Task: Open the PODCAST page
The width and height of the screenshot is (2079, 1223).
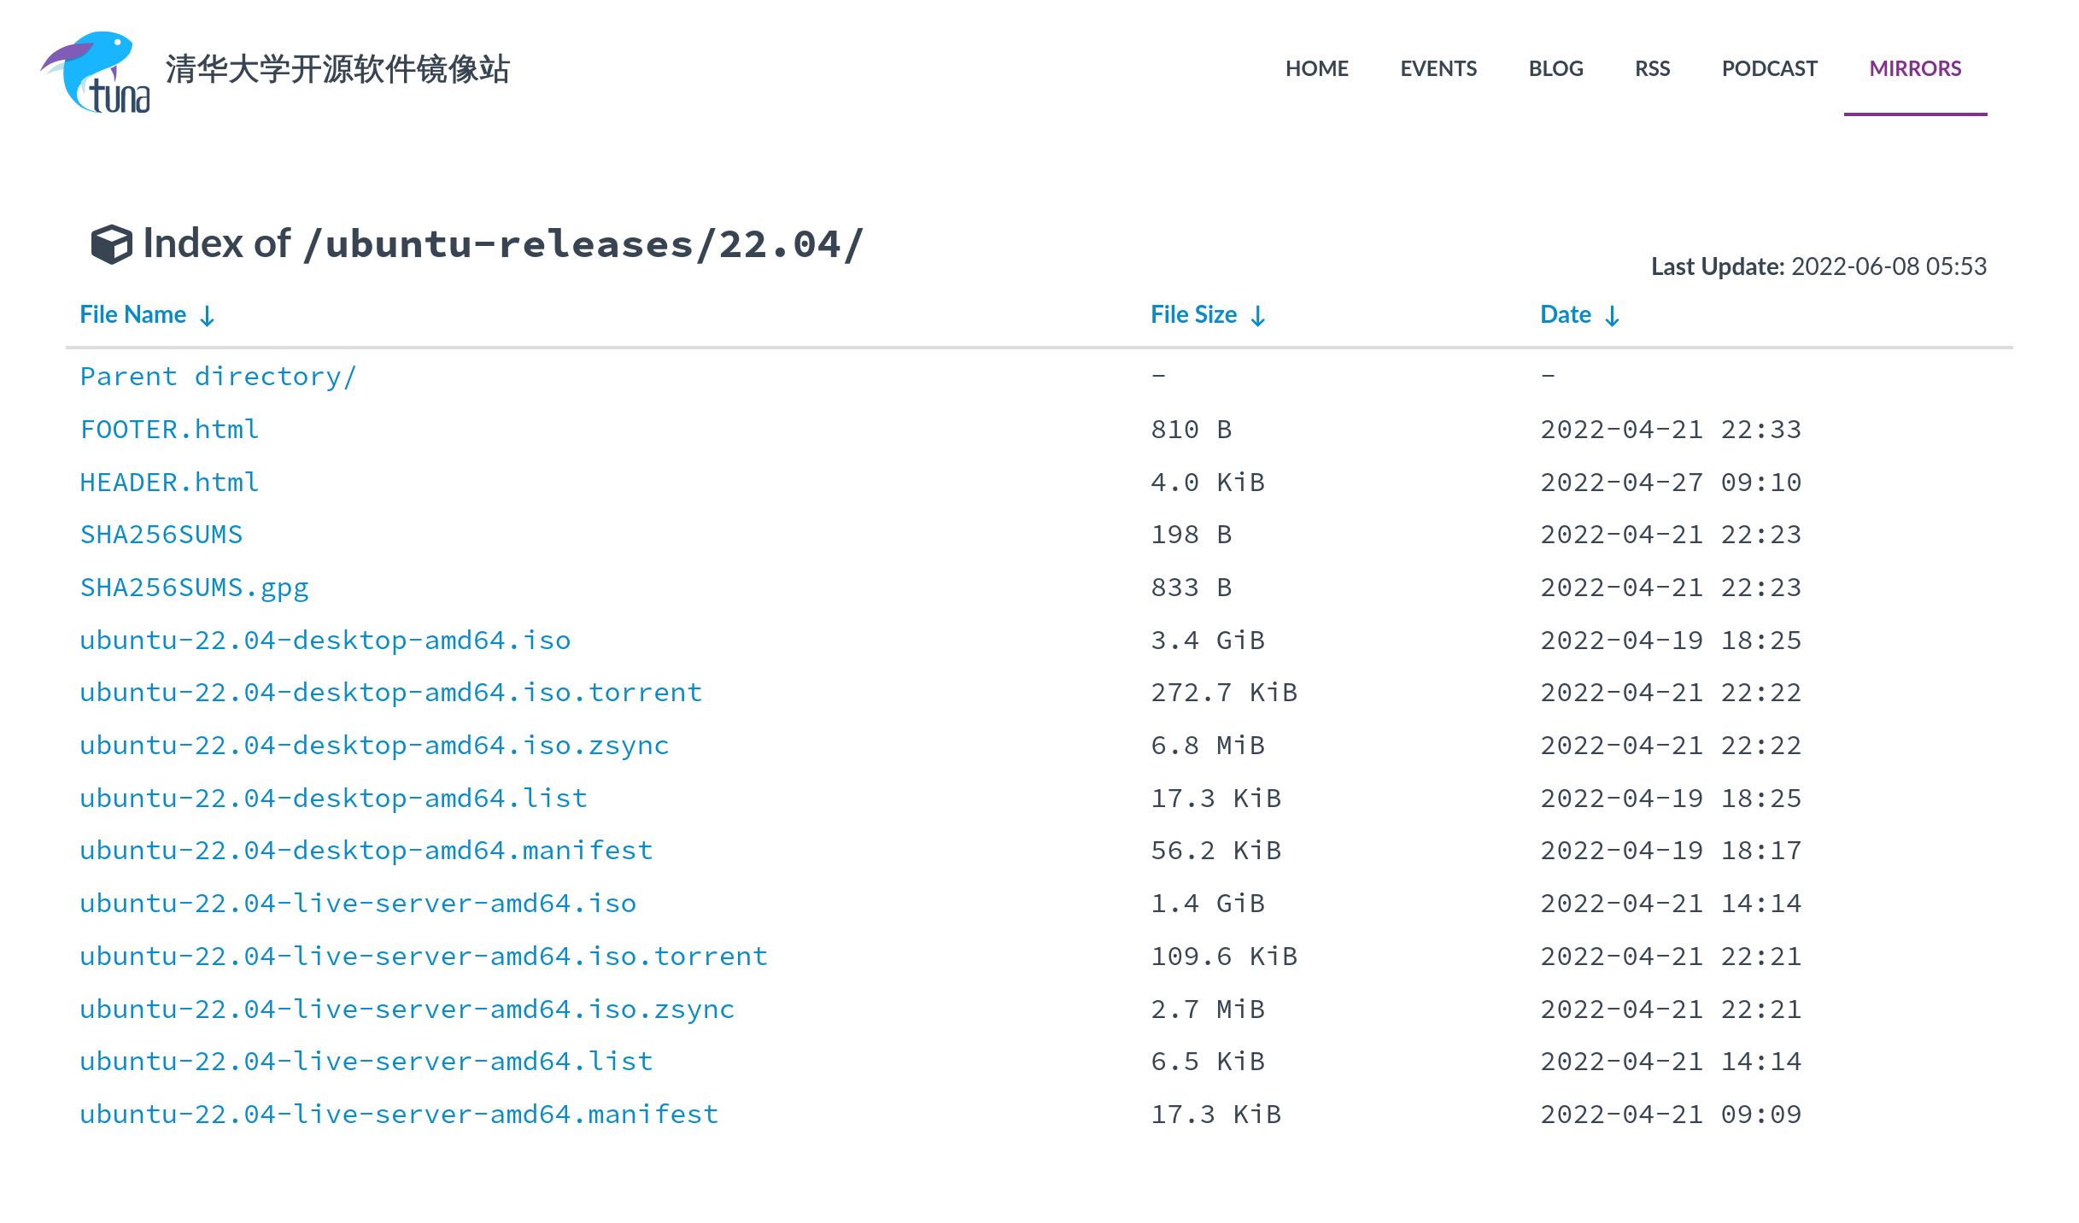Action: [x=1770, y=69]
